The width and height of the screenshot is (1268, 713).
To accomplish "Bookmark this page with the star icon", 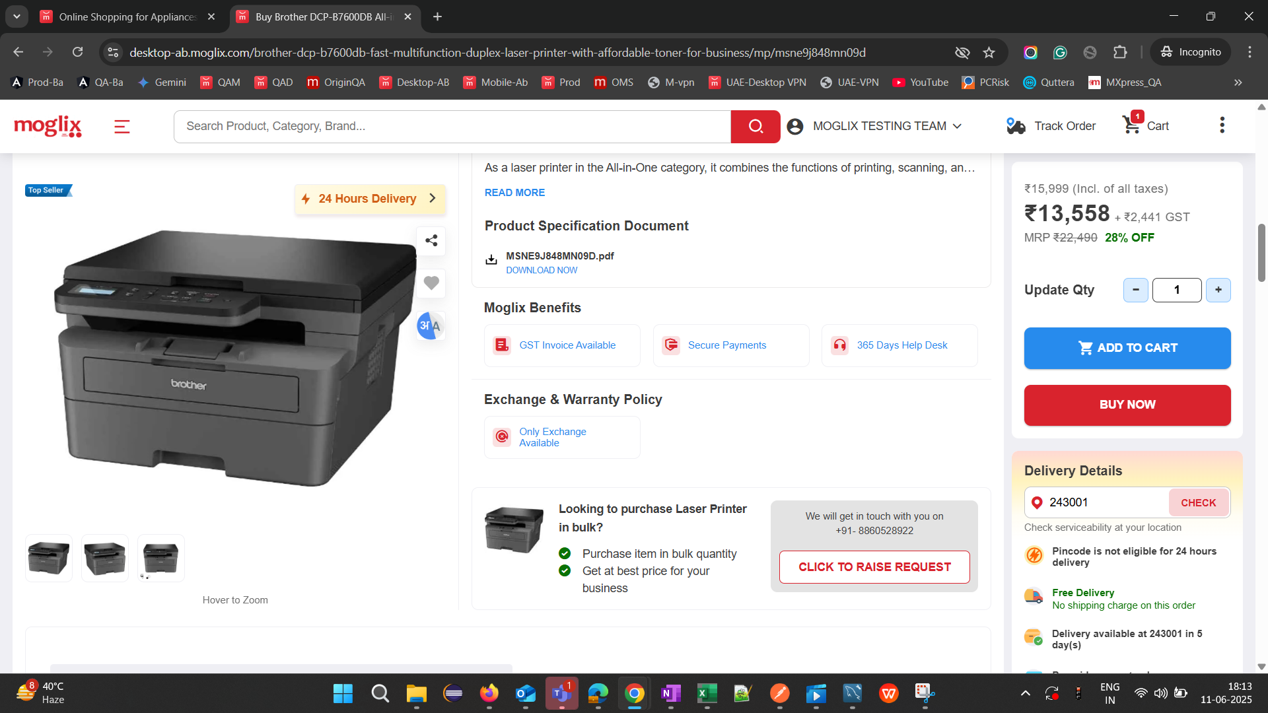I will 989,52.
